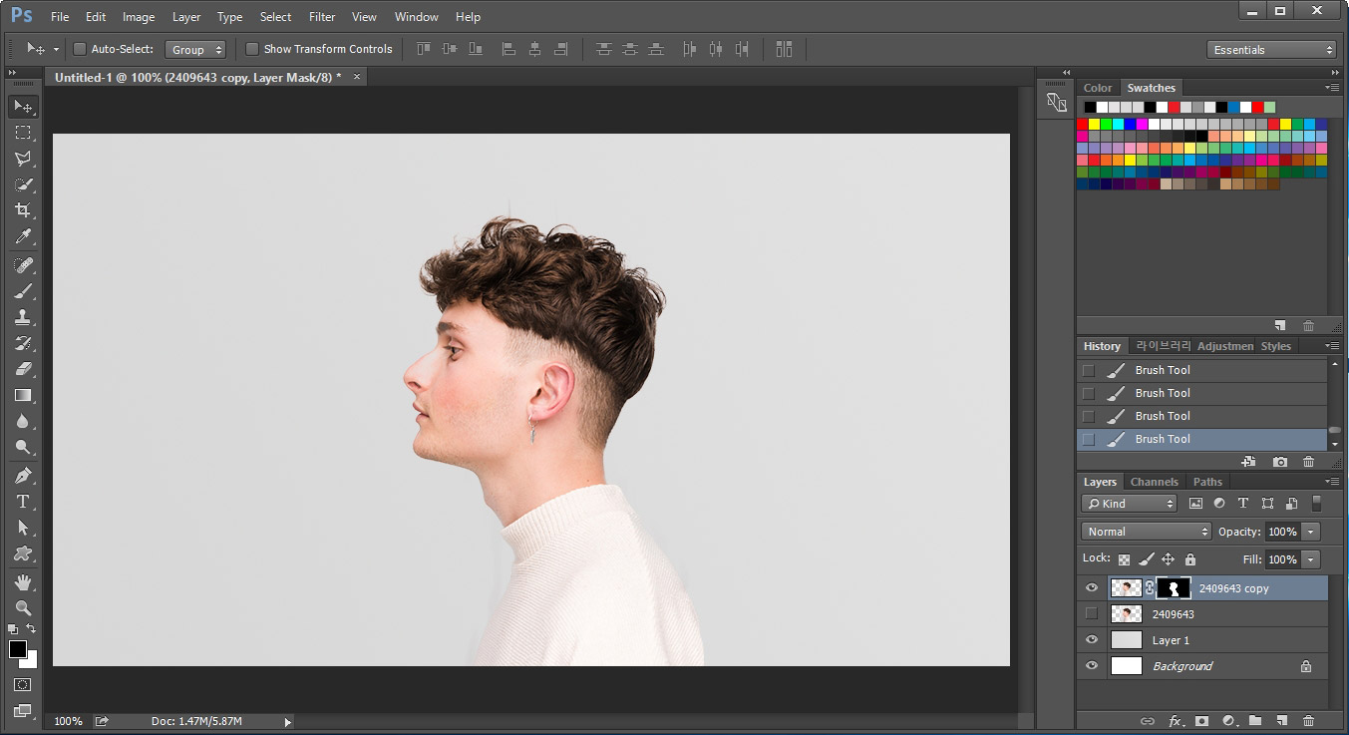This screenshot has width=1349, height=735.
Task: Open the Layers panel flyout menu
Action: point(1332,482)
